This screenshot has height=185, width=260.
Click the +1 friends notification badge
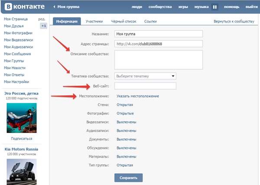[43, 26]
